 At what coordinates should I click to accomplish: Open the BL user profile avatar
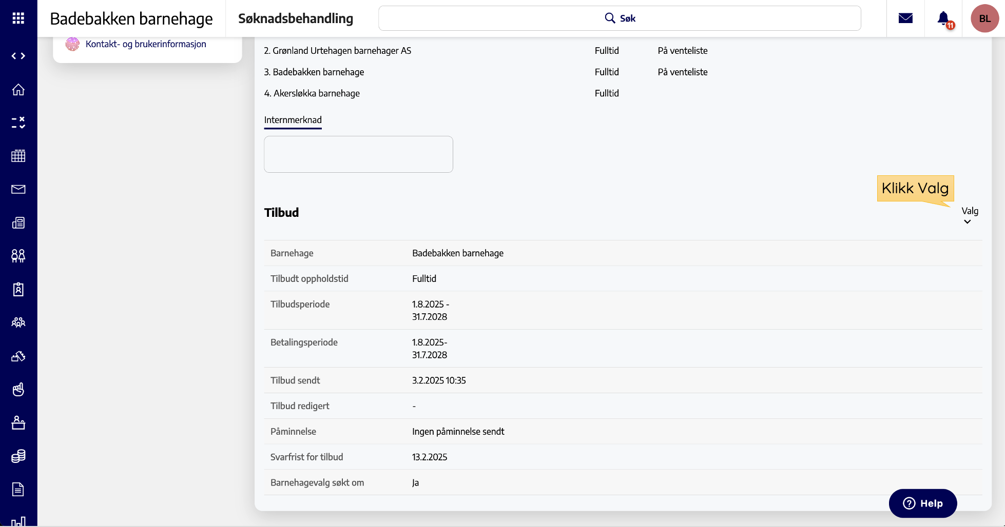tap(984, 18)
